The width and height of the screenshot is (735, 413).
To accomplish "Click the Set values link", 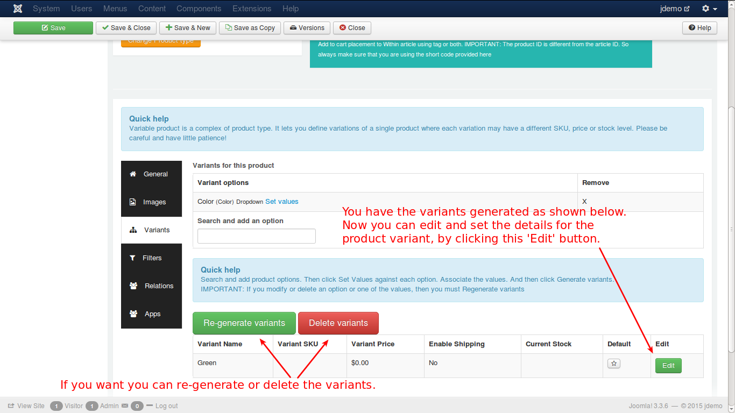I will (x=281, y=202).
